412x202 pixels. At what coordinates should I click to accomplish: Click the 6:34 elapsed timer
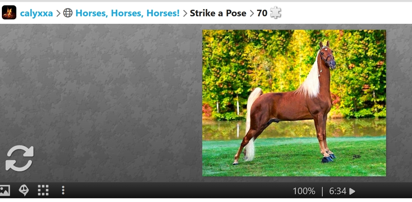[338, 191]
